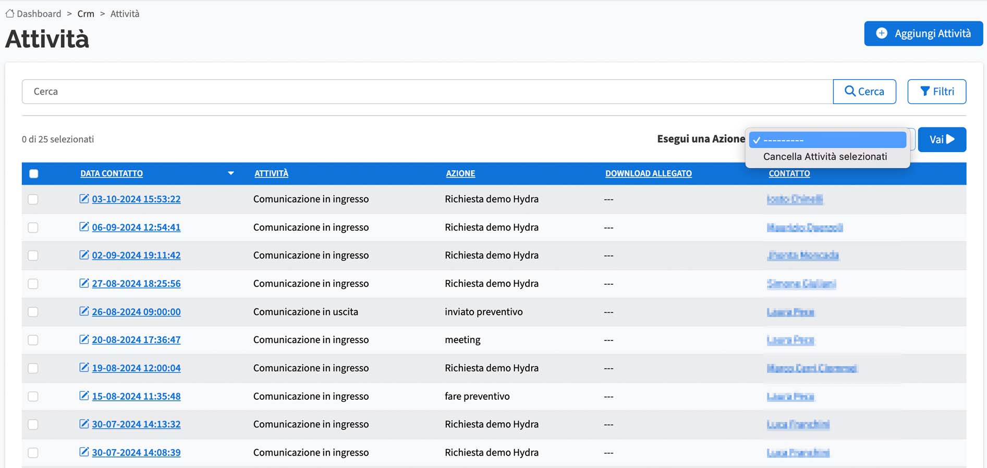Viewport: 987px width, 468px height.
Task: Check the 02-09-2024 19:11:42 row checkbox
Action: point(33,256)
